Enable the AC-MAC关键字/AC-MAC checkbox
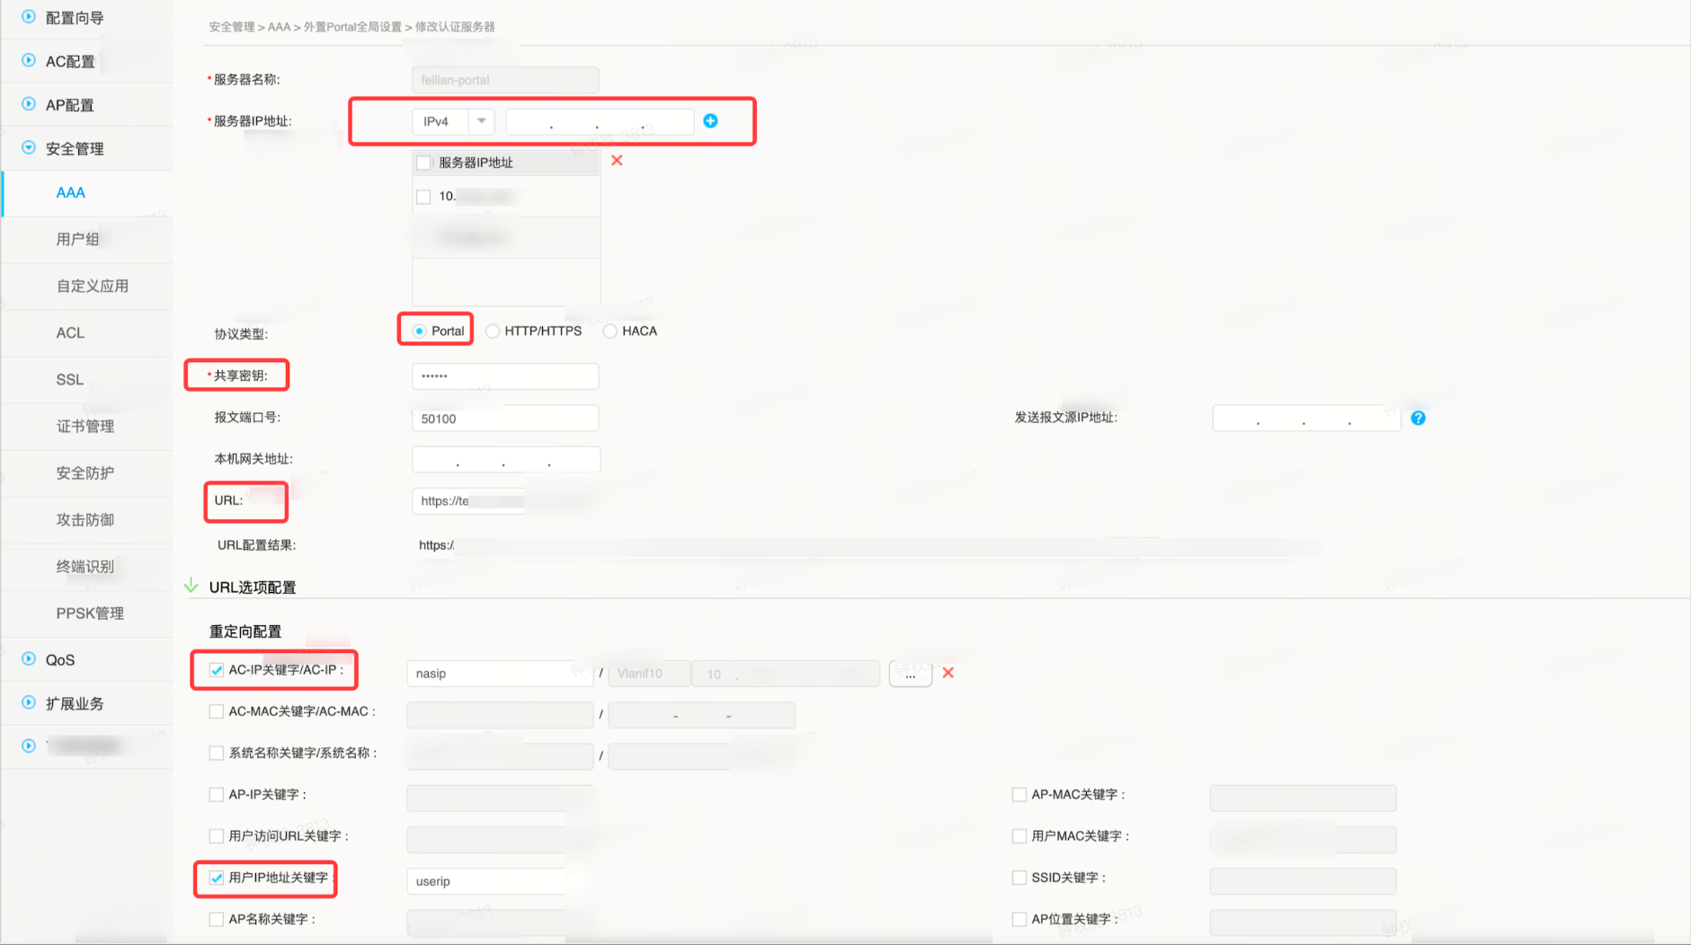Screen dimensions: 1691x945 pyautogui.click(x=217, y=711)
